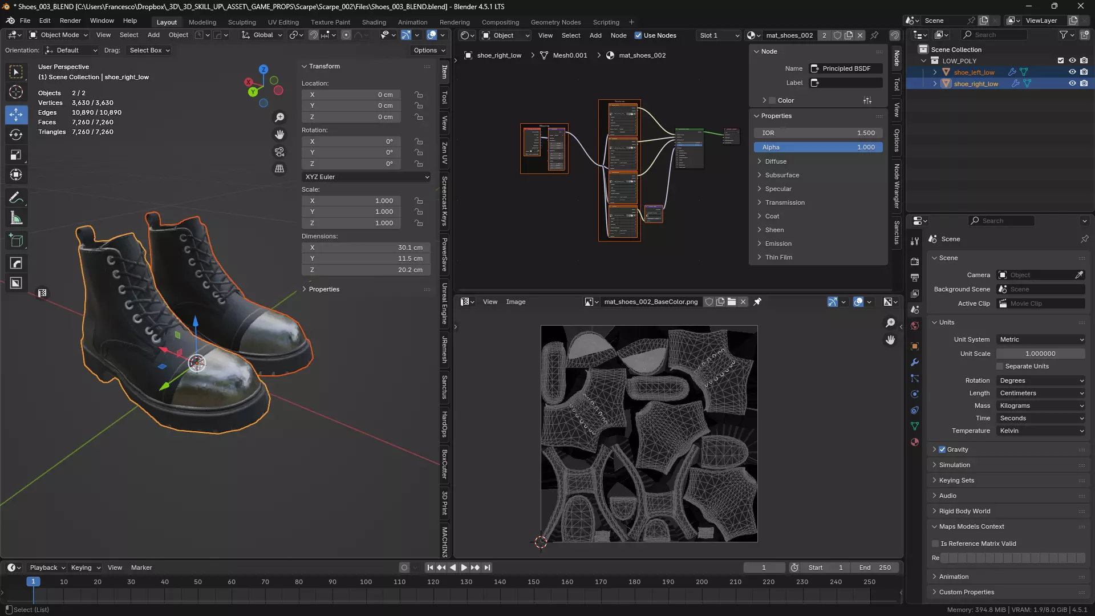This screenshot has width=1095, height=616.
Task: Select the Rotate tool in the toolbar
Action: click(16, 135)
